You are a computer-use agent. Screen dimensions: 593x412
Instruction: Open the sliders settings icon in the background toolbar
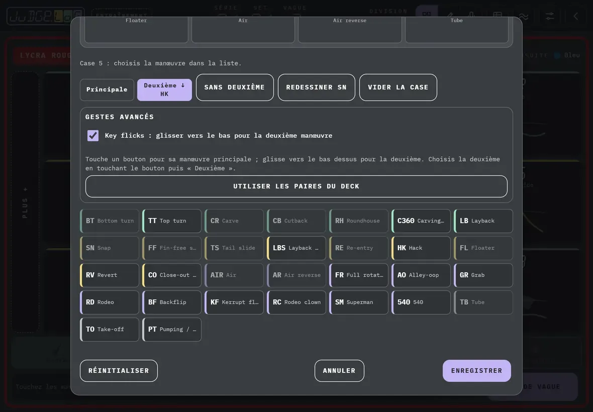pos(549,16)
